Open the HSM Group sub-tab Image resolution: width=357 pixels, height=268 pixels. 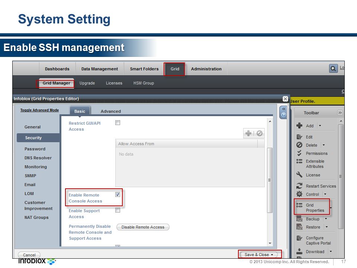[144, 83]
